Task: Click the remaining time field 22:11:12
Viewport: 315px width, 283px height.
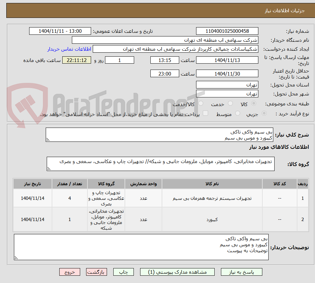Action: pos(77,60)
